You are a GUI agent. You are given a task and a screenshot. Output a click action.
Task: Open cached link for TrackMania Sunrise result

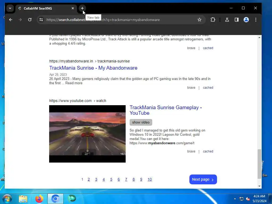tap(208, 88)
